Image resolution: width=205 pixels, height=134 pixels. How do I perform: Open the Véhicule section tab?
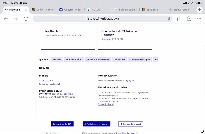(57, 59)
